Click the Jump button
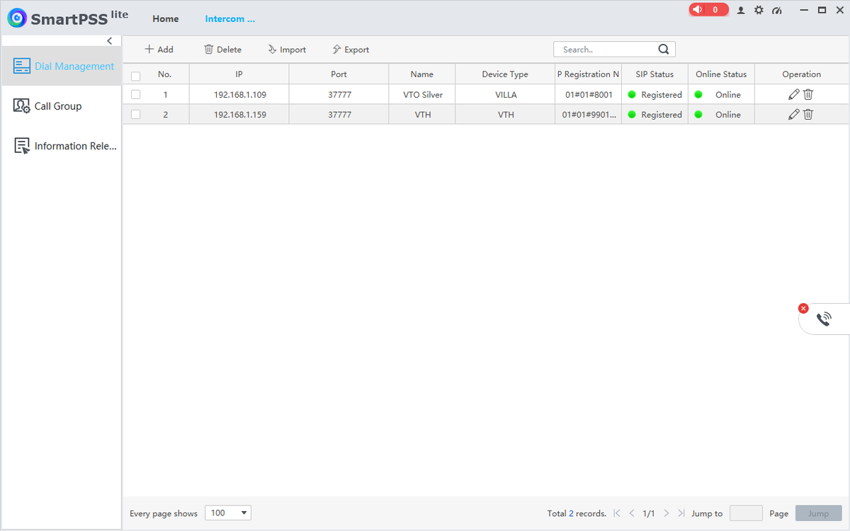850x531 pixels. (818, 513)
